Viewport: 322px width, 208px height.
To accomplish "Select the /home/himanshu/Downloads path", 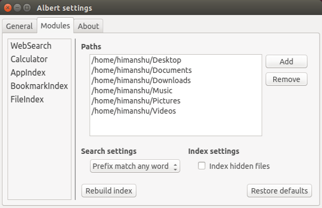I will (x=176, y=80).
